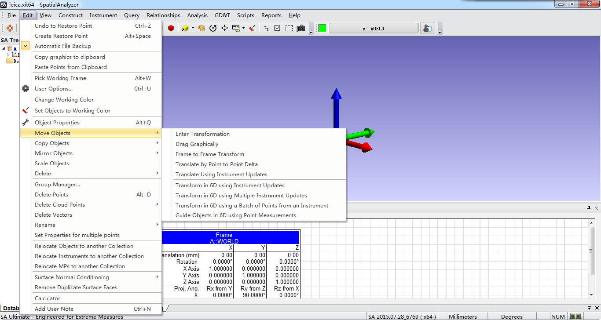Click the A::WORLD working frame button
The height and width of the screenshot is (320, 601).
click(373, 28)
